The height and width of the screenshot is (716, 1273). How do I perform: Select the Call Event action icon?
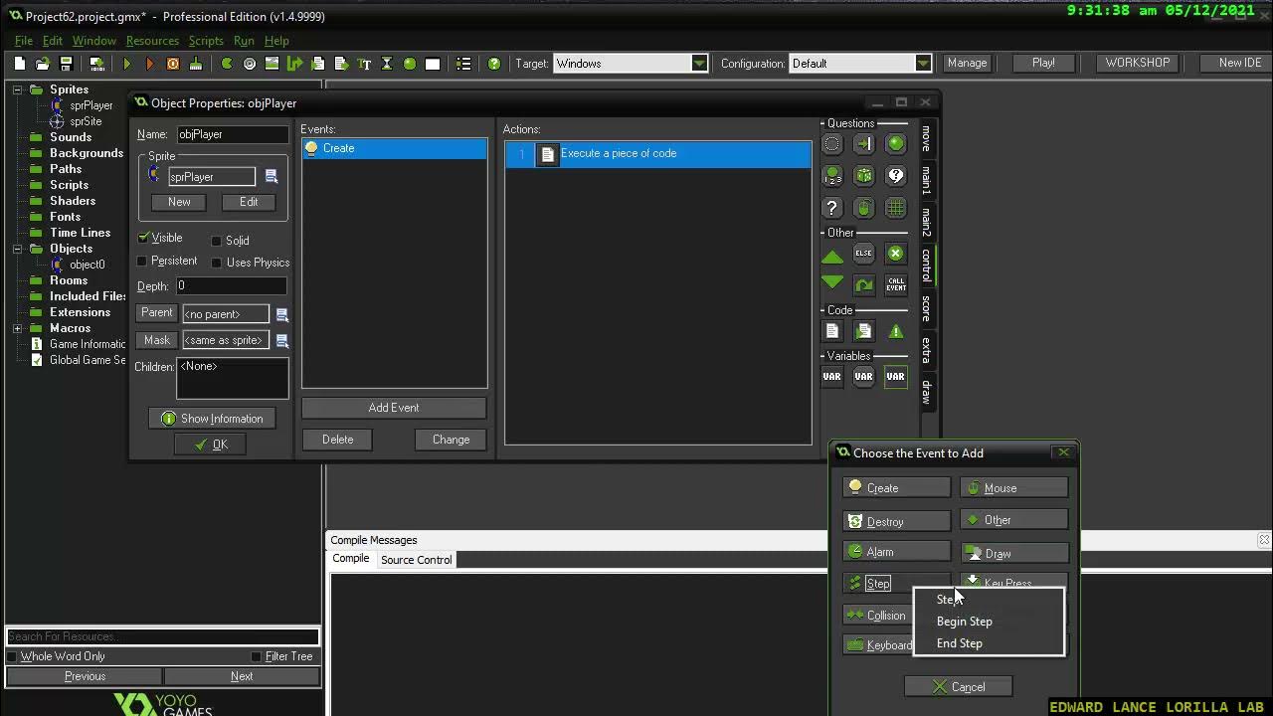coord(896,284)
